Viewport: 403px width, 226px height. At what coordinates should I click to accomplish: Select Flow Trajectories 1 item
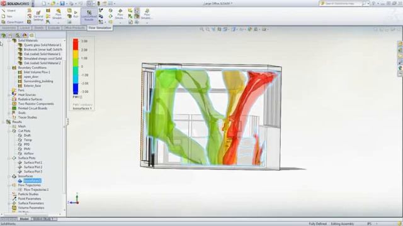tap(36, 190)
